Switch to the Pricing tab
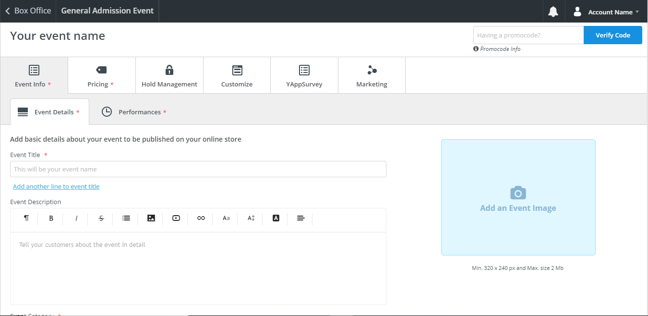Viewport: 648px width, 316px height. tap(101, 76)
